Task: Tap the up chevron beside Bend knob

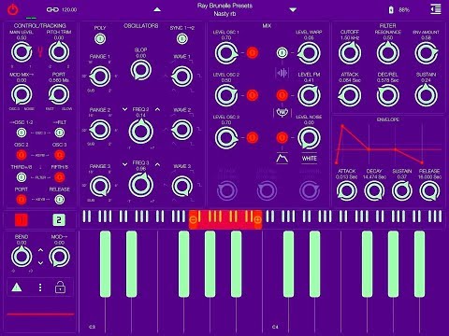Action: tap(40, 250)
